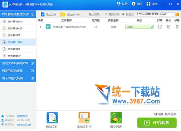Click the official website icon
181x131 pixels.
pyautogui.click(x=3, y=124)
